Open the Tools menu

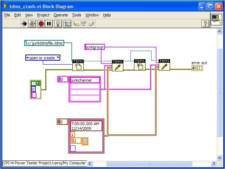(x=76, y=15)
